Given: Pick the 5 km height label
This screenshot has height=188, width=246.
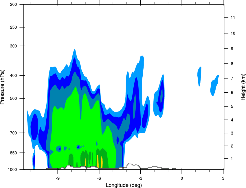Looking at the screenshot, I should pyautogui.click(x=232, y=106).
